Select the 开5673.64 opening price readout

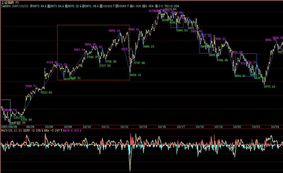tap(37, 6)
